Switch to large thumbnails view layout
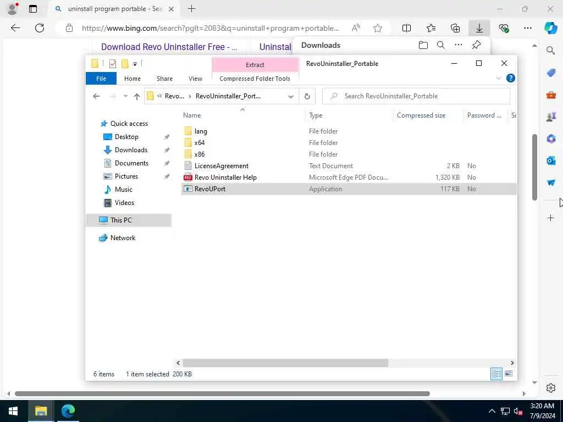Image resolution: width=563 pixels, height=422 pixels. point(509,374)
